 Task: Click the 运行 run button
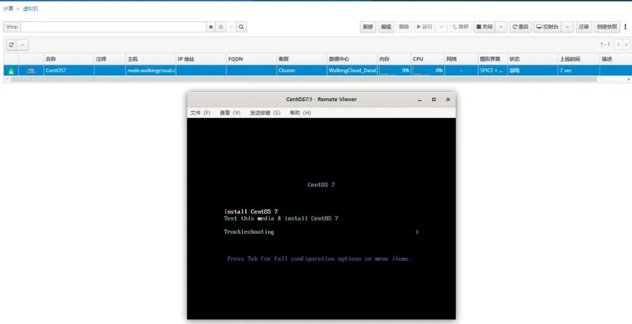pyautogui.click(x=424, y=27)
